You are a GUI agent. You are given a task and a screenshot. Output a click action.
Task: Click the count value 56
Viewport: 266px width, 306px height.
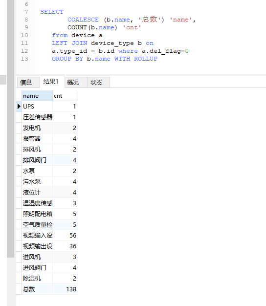(x=73, y=235)
